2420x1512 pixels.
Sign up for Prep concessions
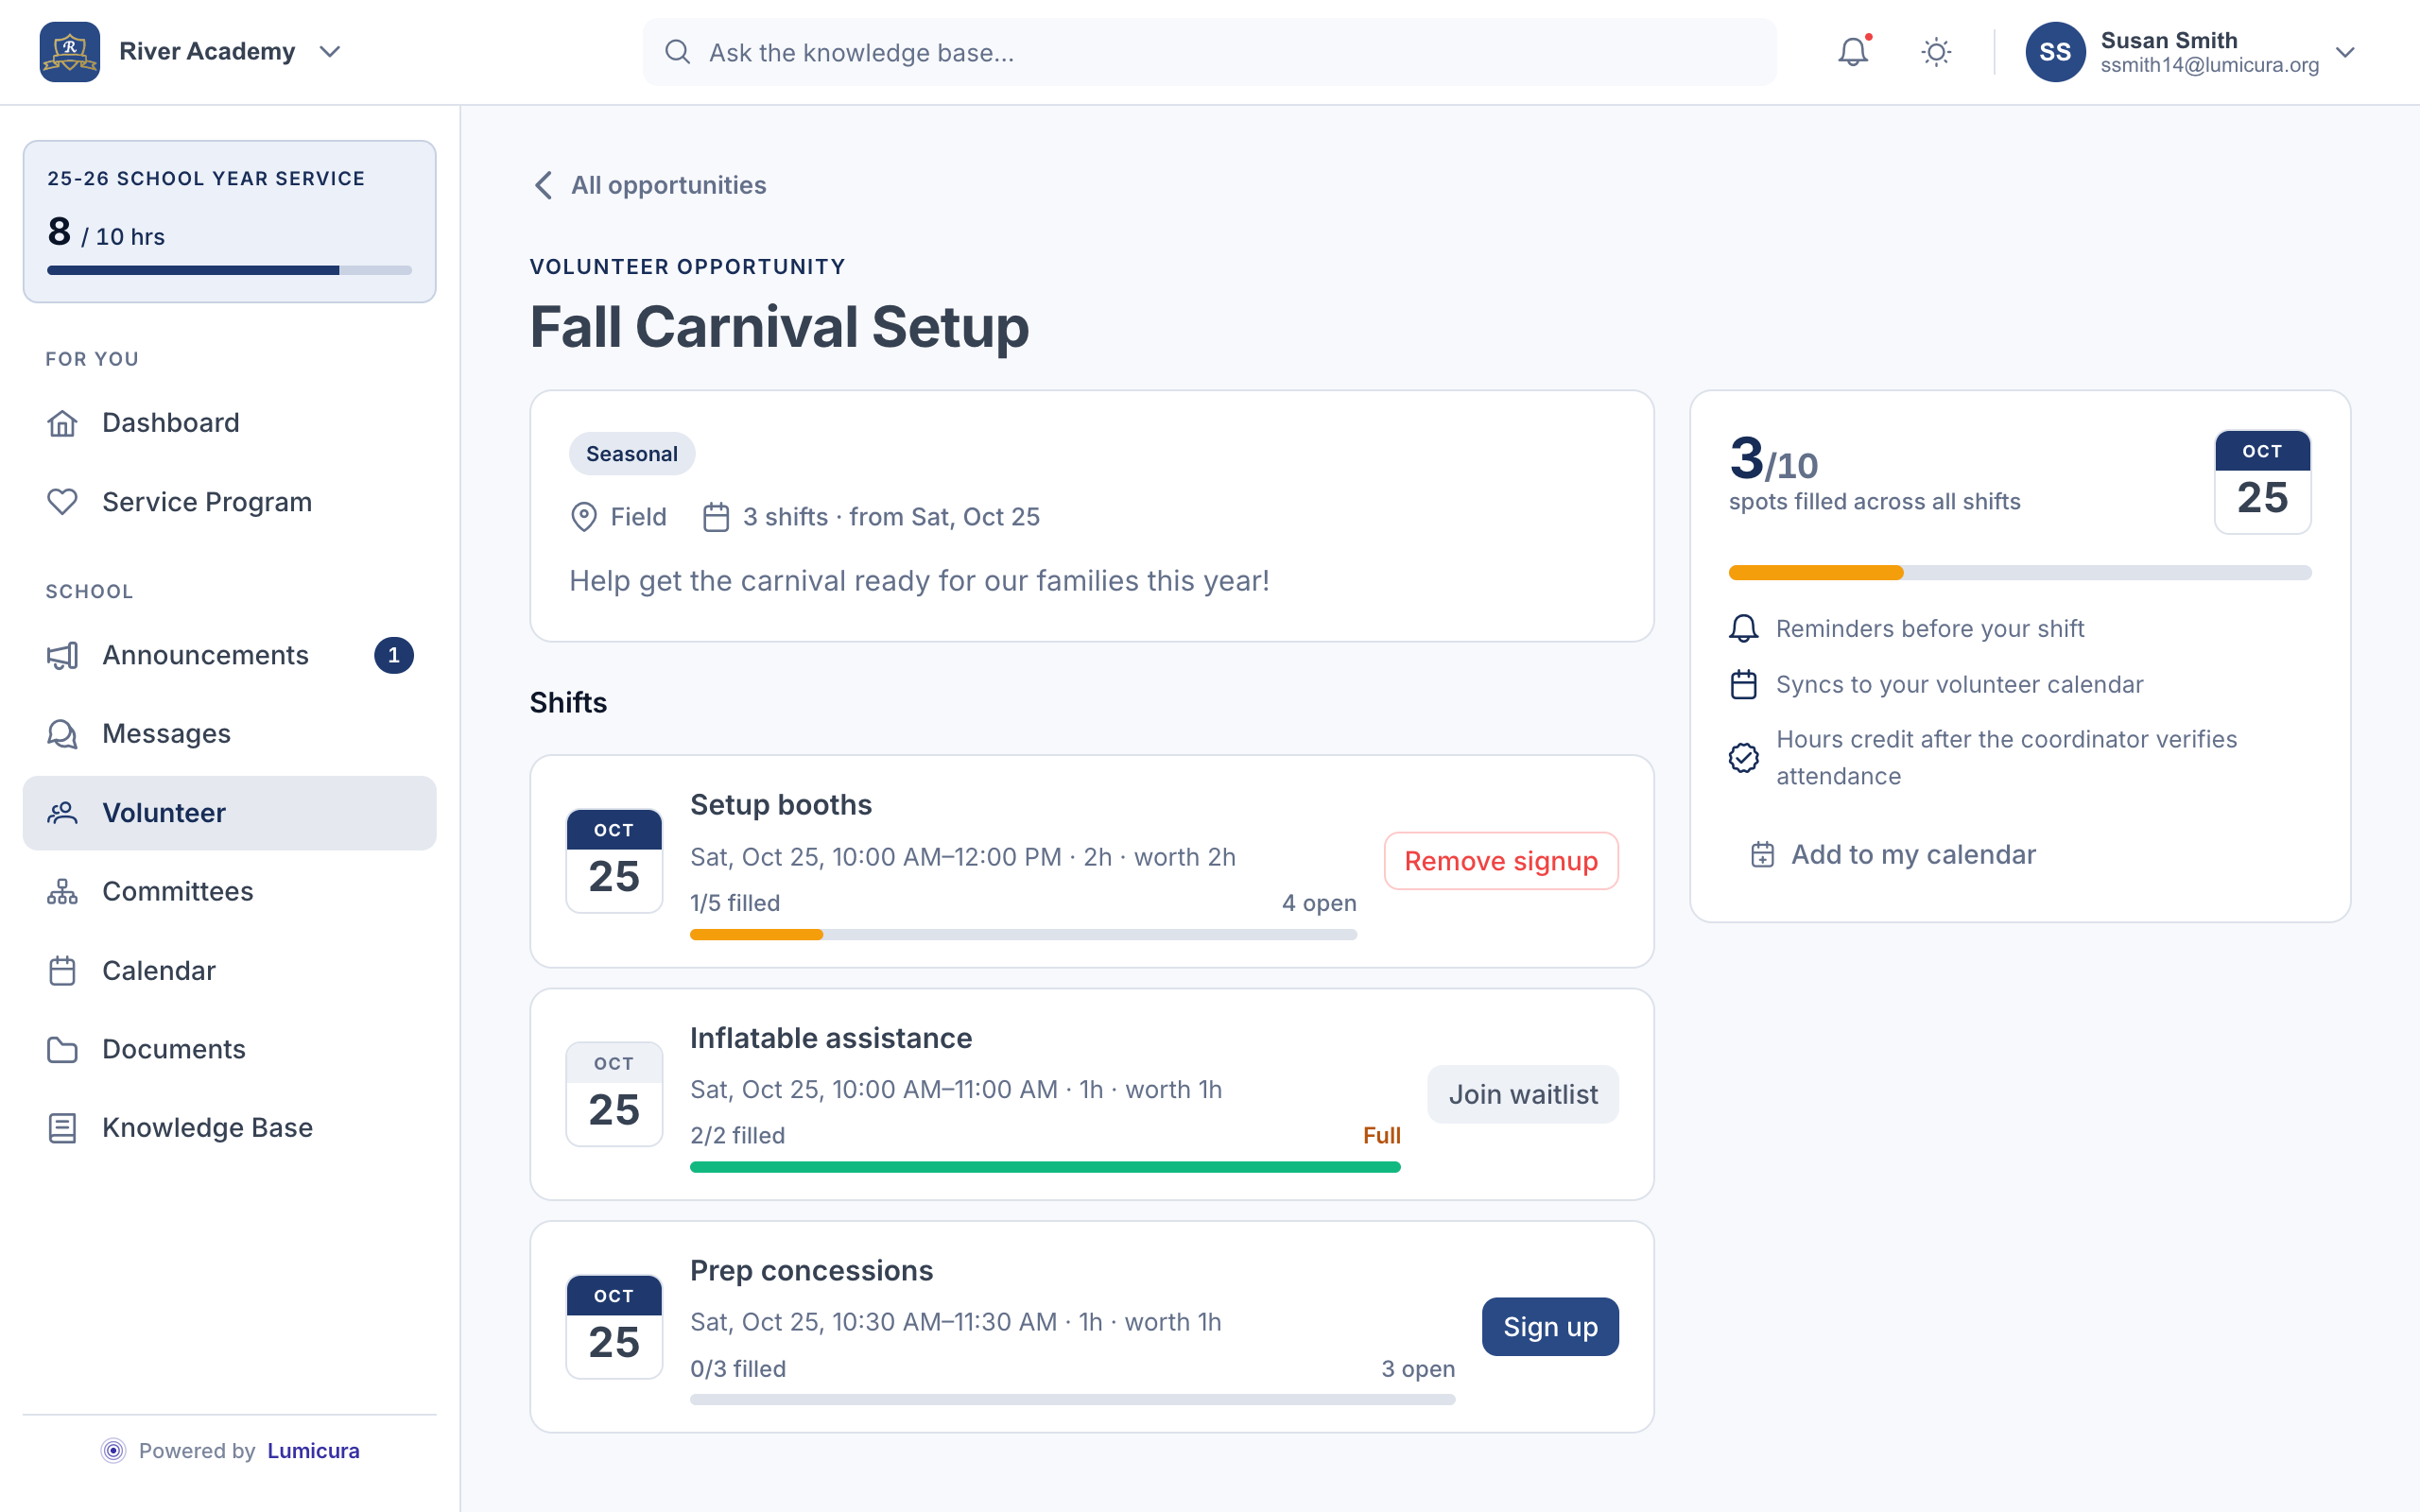coord(1550,1327)
